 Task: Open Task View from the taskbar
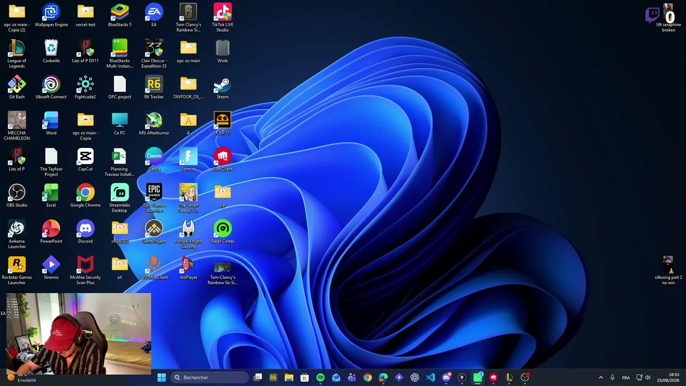[x=258, y=377]
